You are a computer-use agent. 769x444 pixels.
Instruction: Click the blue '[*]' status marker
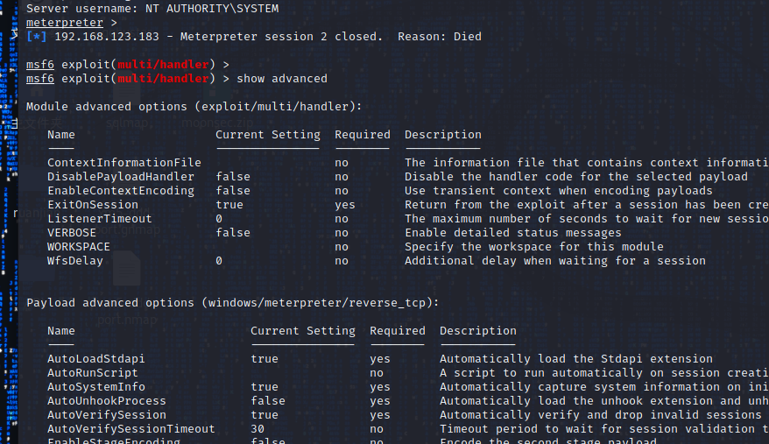[x=37, y=36]
